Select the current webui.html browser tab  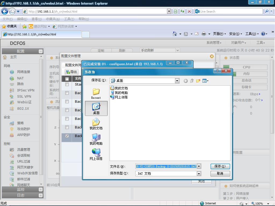tap(42, 34)
